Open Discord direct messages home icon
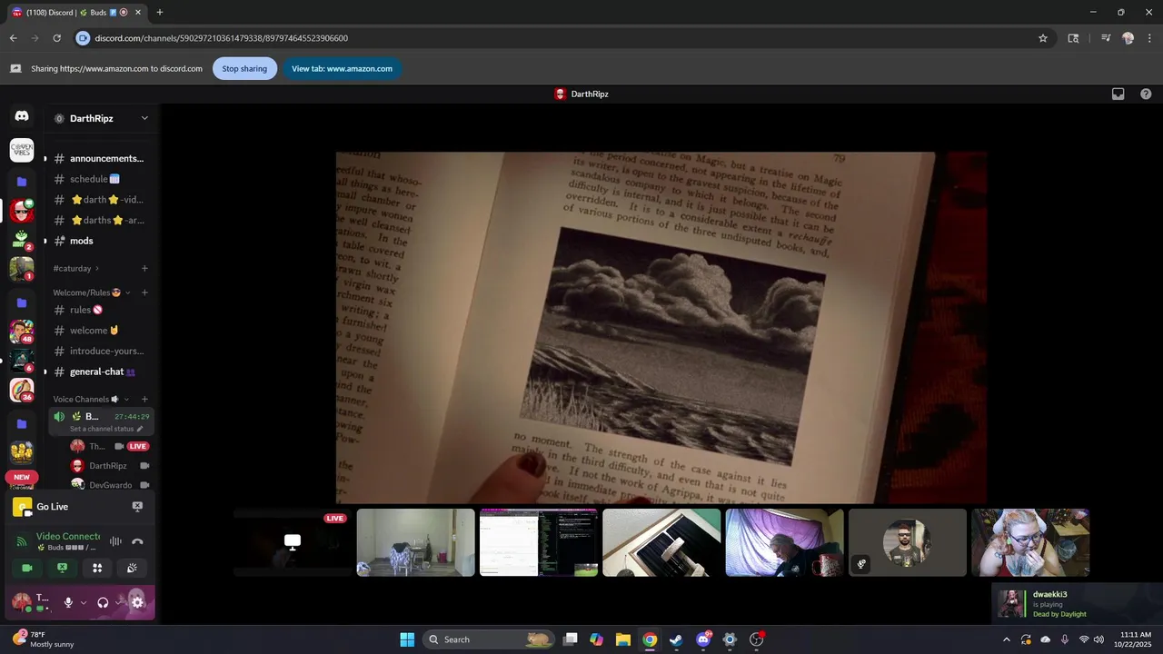The image size is (1163, 654). (22, 116)
